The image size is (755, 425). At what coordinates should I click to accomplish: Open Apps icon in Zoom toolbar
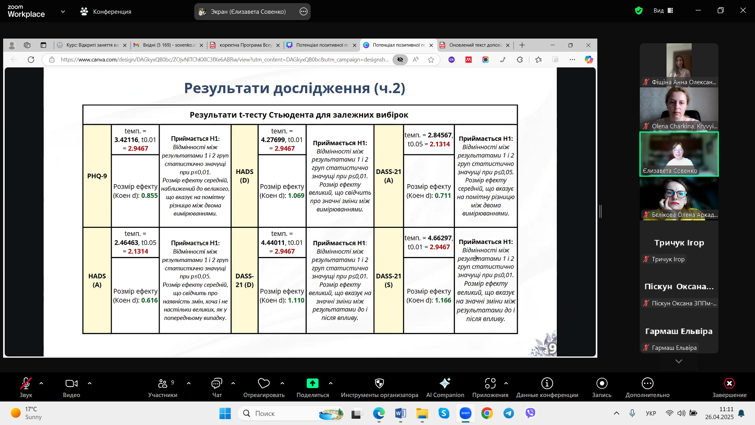coord(490,384)
